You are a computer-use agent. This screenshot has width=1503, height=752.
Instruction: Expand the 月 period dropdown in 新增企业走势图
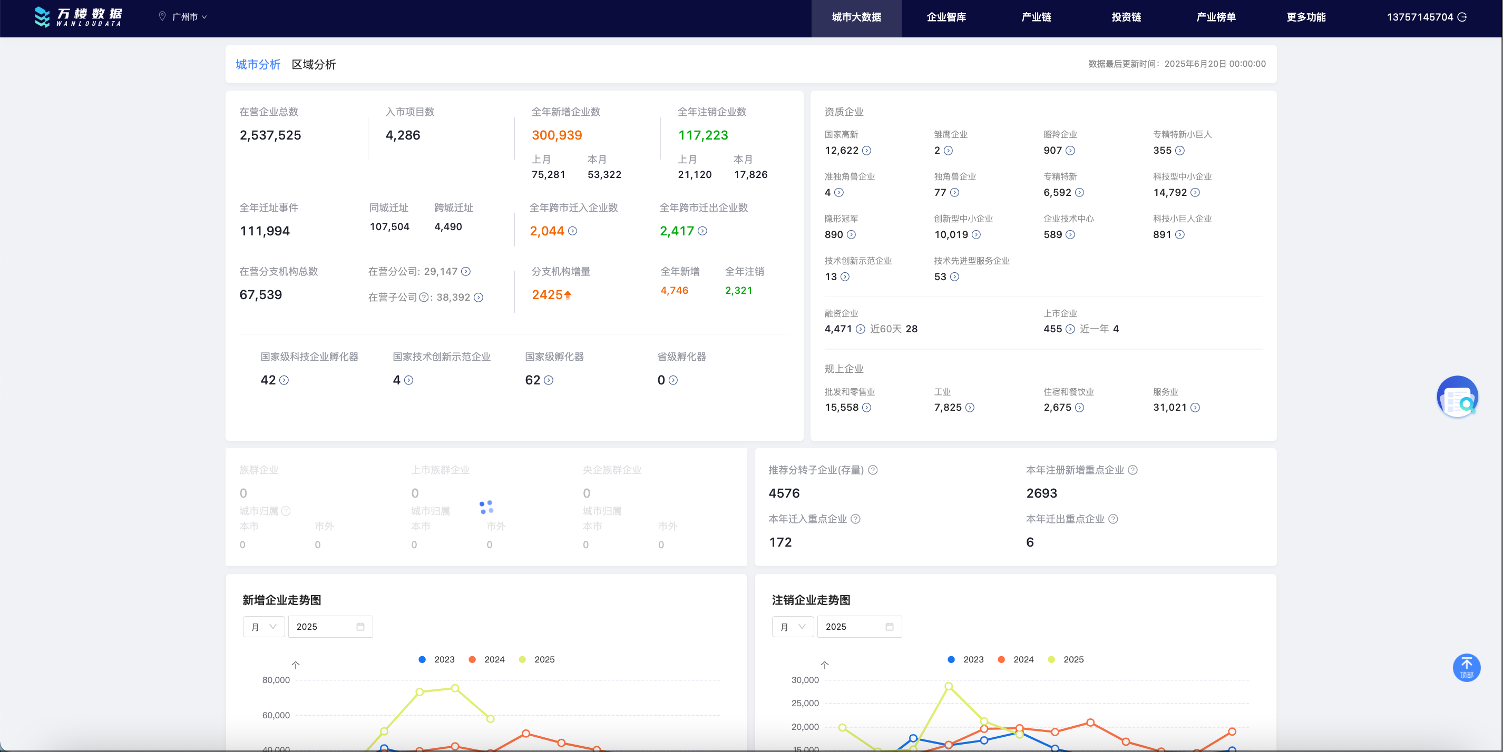tap(263, 627)
